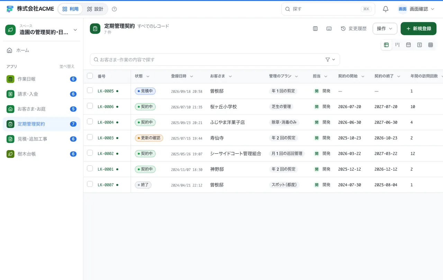Click the 開発 avatar in the LK-0003 row
Viewport: 443px width, 280px height.
point(317,138)
